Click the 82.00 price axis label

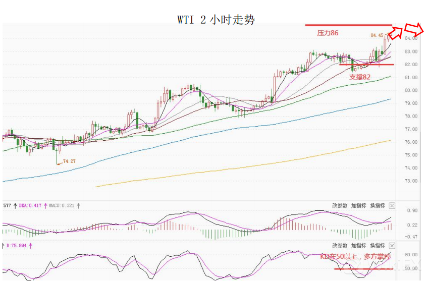pyautogui.click(x=411, y=65)
